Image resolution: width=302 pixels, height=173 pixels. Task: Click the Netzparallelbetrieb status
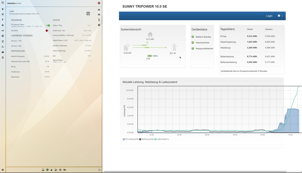(x=202, y=49)
